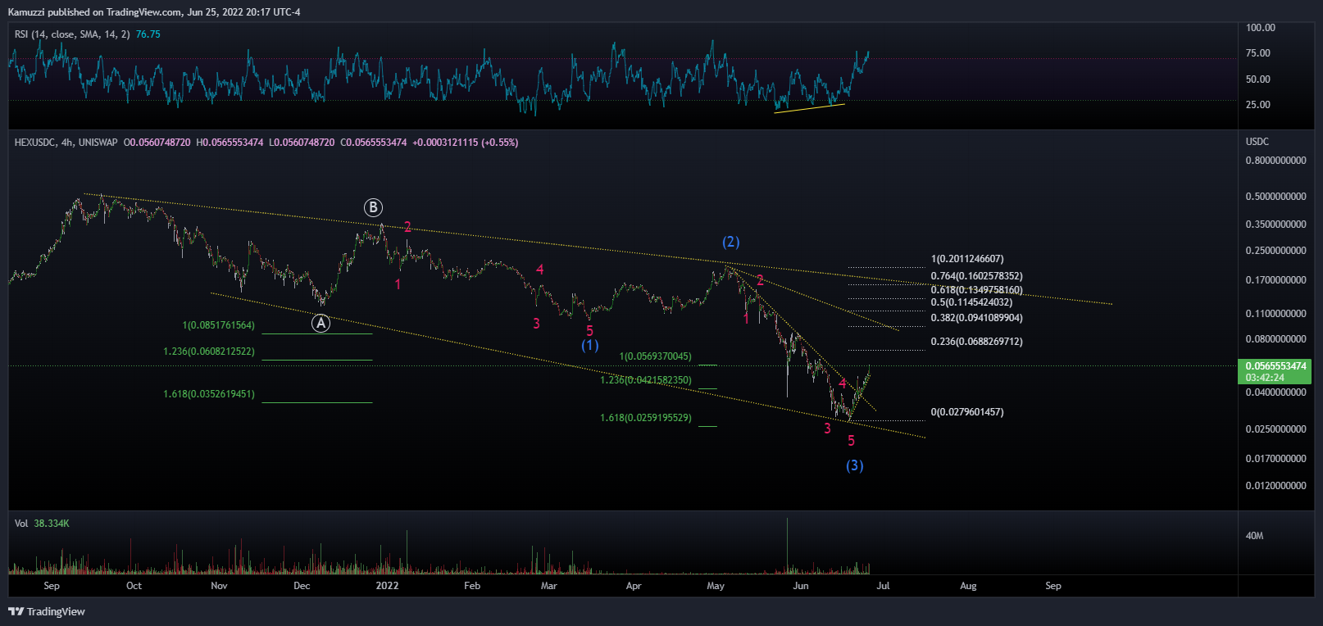
Task: Click the Fibonacci level 0(0.0279601457)
Action: [967, 412]
